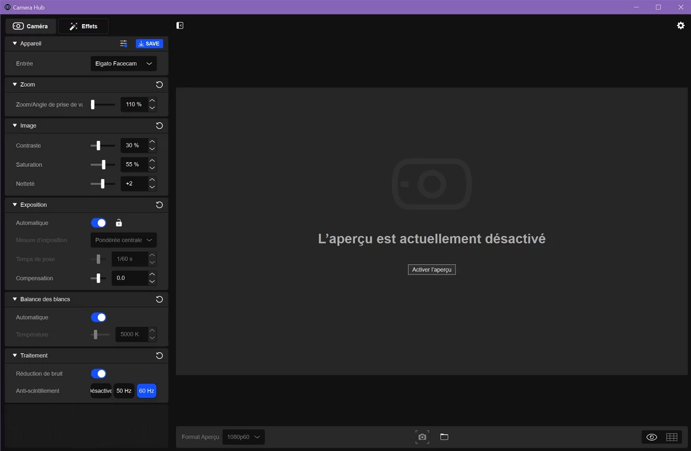
Task: Reset the Traitement section
Action: (x=160, y=356)
